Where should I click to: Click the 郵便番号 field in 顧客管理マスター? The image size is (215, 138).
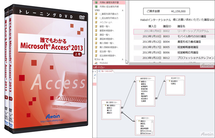click(144, 87)
